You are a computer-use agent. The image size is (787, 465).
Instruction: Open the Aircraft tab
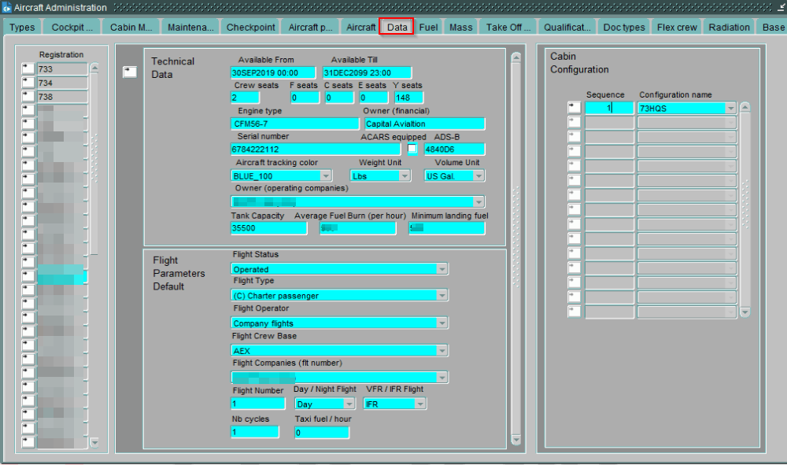point(360,27)
